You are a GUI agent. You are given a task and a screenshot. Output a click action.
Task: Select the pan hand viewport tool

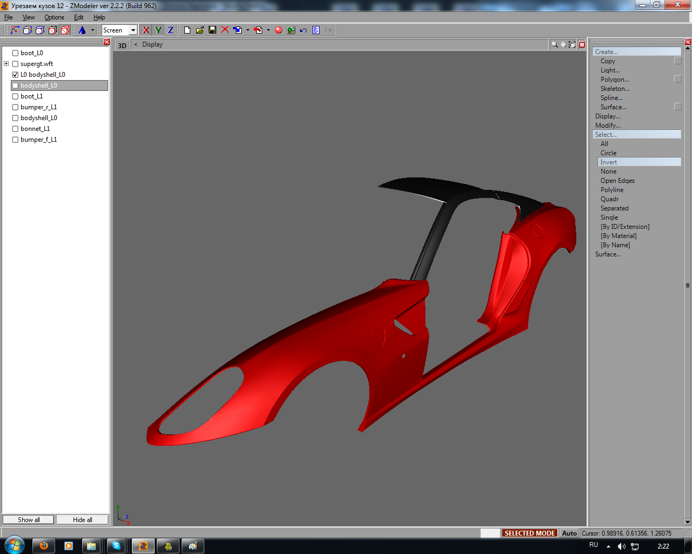point(563,45)
